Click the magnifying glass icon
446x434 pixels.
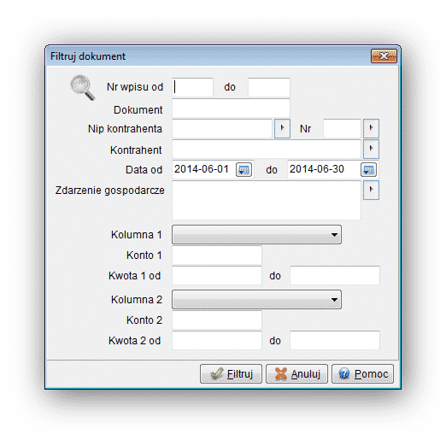(82, 87)
